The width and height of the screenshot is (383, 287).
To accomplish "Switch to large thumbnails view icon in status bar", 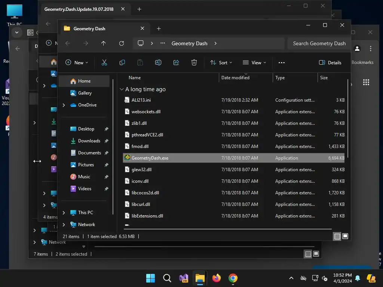I will [345, 236].
